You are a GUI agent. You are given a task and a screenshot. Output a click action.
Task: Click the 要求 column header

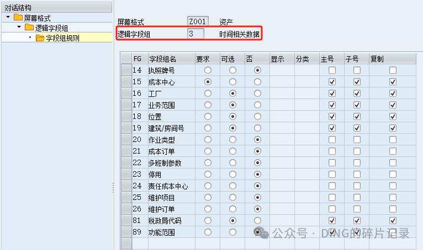tap(208, 59)
